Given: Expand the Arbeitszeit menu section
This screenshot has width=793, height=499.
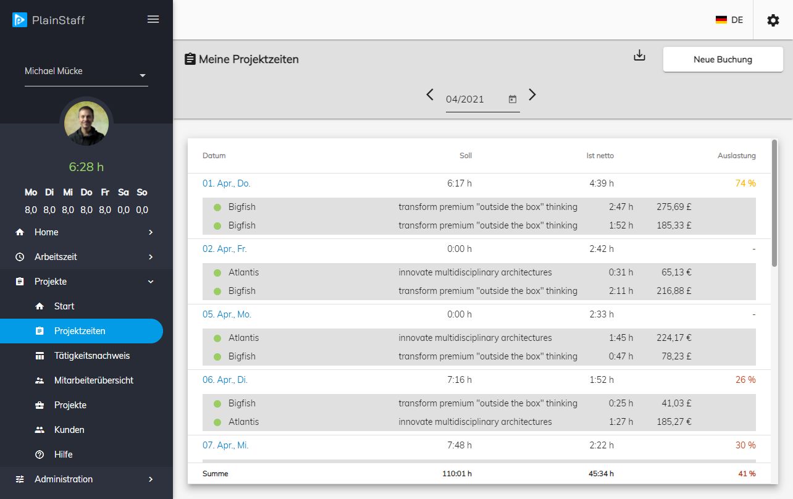Looking at the screenshot, I should (86, 257).
